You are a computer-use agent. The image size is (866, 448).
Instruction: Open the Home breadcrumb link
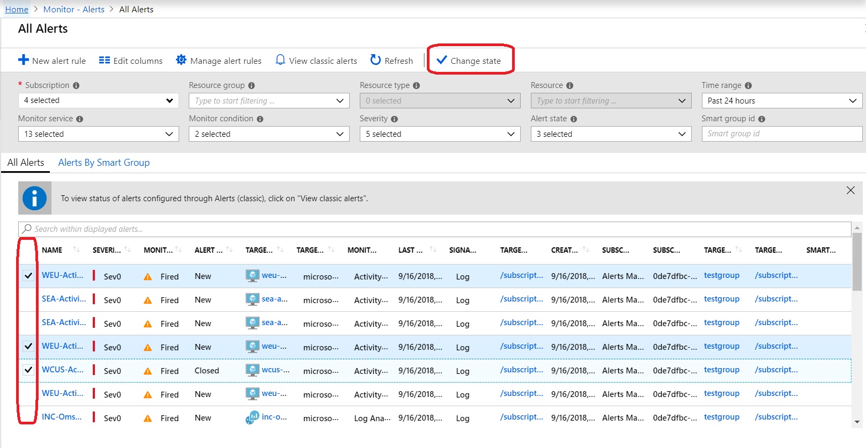[x=17, y=10]
